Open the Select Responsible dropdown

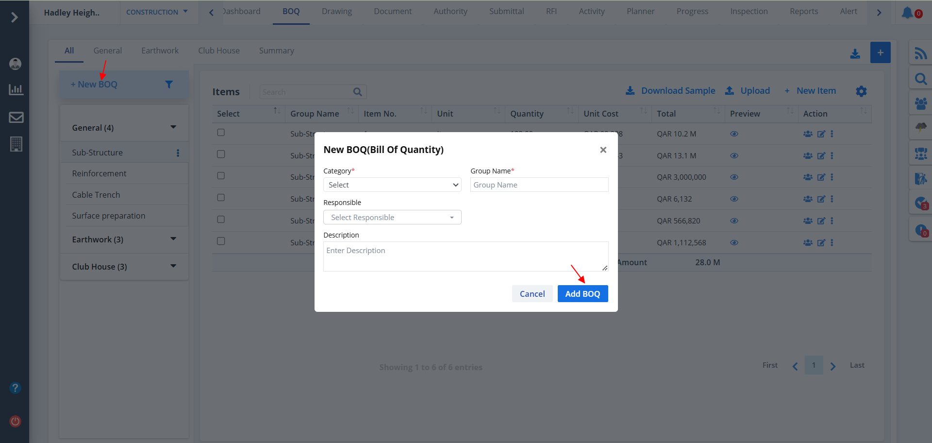(392, 218)
